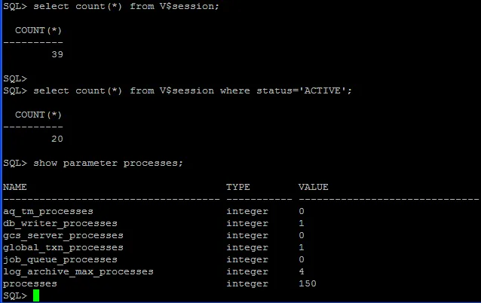Image resolution: width=481 pixels, height=303 pixels.
Task: Click the COUNT(*) header above 39
Action: point(38,30)
